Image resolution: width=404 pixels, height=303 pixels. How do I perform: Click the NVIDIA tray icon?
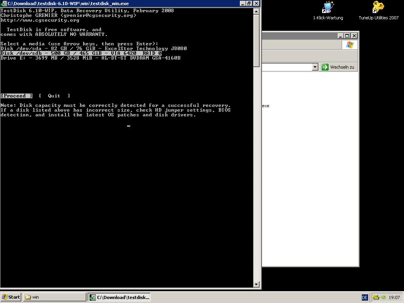pyautogui.click(x=383, y=297)
